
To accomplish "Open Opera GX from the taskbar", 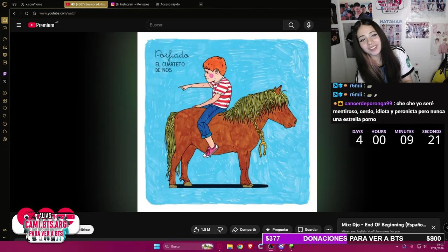I will (x=219, y=246).
